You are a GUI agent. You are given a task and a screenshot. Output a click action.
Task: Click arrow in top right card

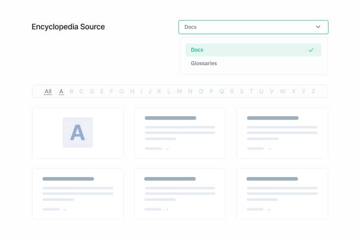click(x=269, y=148)
